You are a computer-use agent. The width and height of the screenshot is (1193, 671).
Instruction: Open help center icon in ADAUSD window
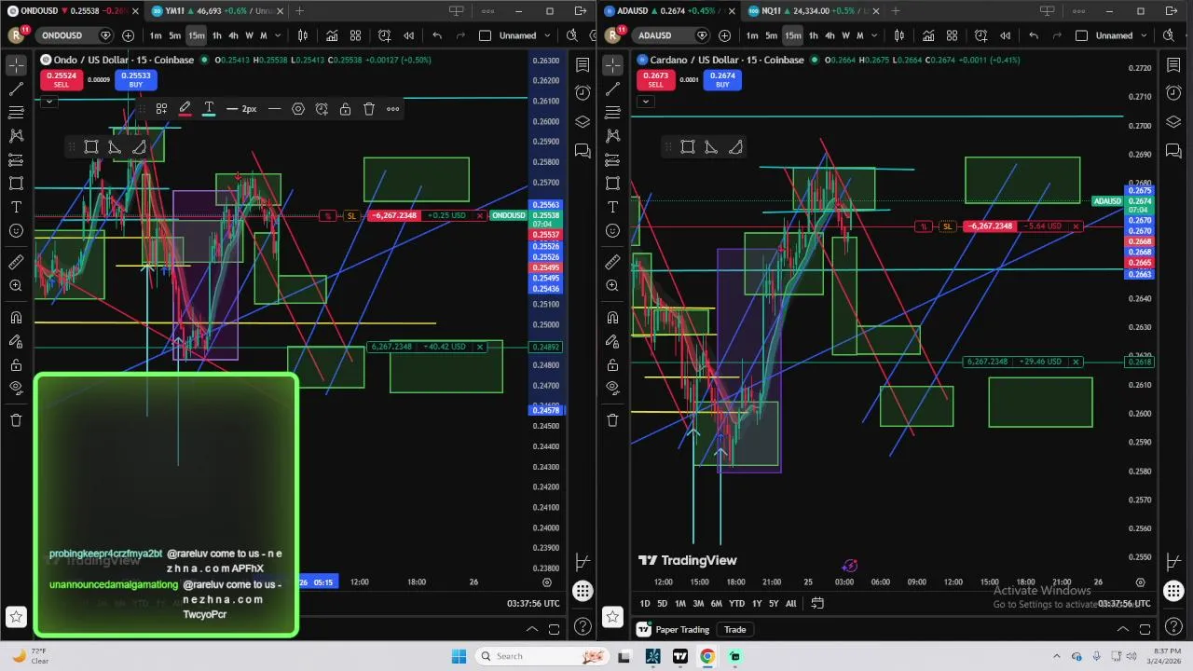point(1173,626)
